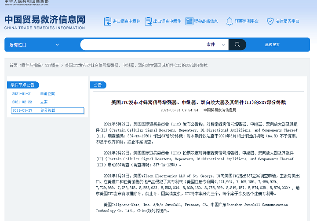
Task: Click the breadcrumb article title text
Action: click(136, 65)
